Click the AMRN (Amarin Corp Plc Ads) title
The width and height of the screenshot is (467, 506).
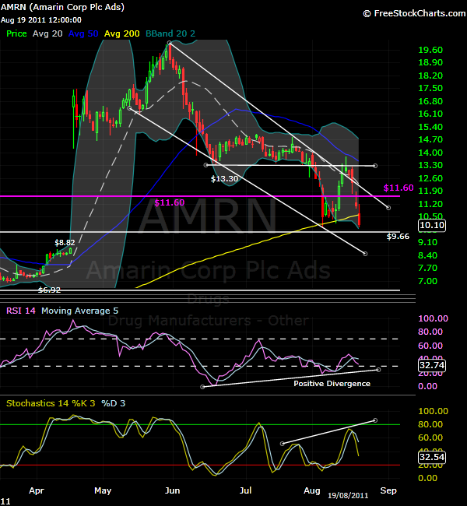[62, 7]
